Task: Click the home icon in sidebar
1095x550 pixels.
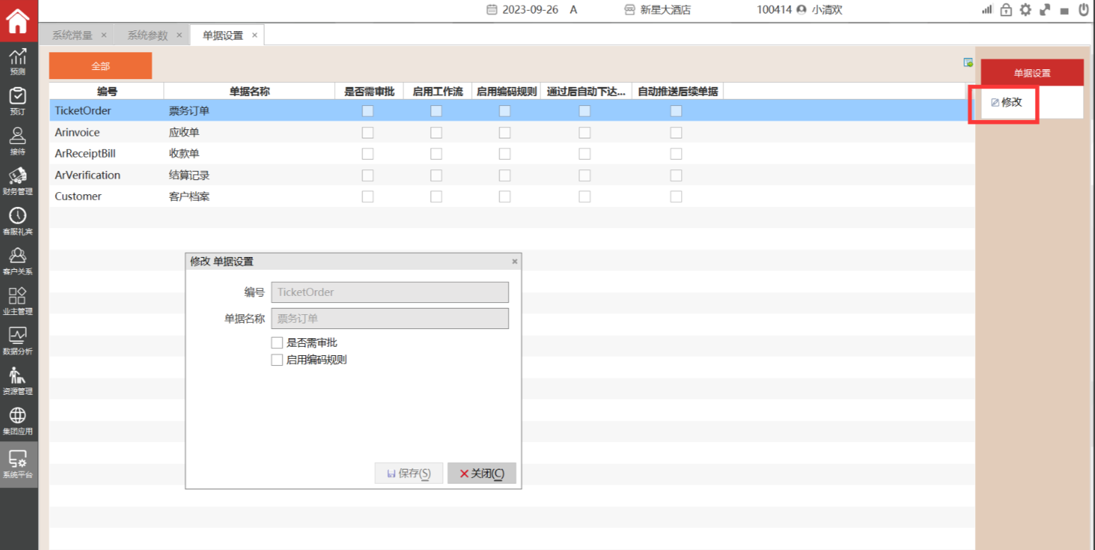Action: click(x=18, y=20)
